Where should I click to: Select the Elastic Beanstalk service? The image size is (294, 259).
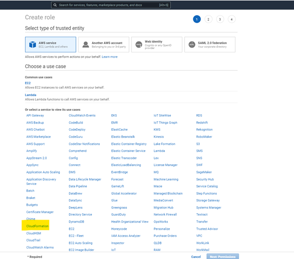point(123,137)
